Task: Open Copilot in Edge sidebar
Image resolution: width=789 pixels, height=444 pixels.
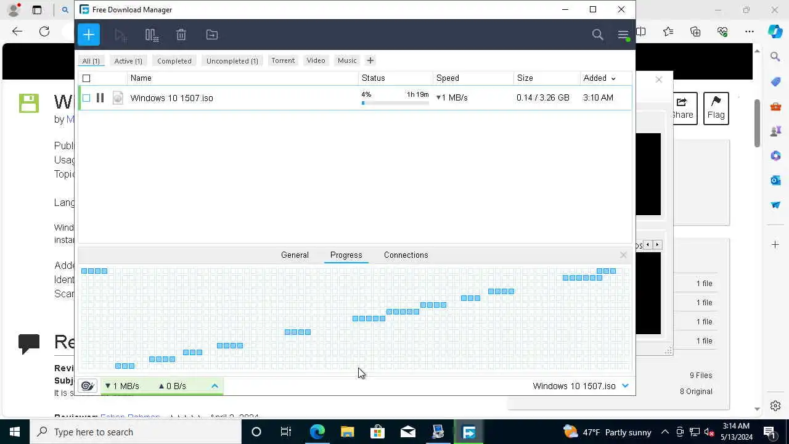Action: (775, 31)
